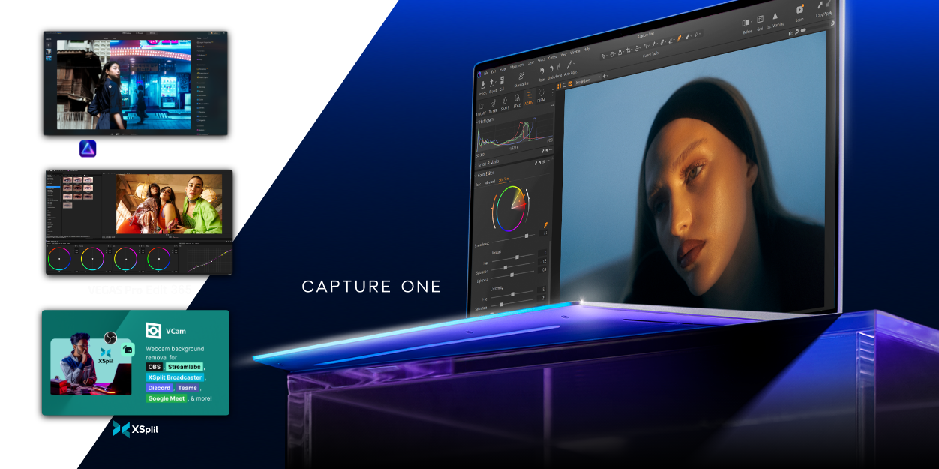
Task: Click the Auto Adjust wand icon
Action: (570, 65)
